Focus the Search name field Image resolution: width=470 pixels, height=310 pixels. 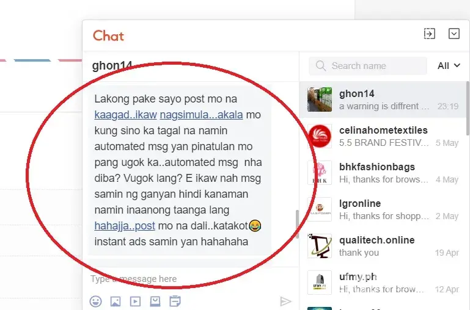coord(368,66)
